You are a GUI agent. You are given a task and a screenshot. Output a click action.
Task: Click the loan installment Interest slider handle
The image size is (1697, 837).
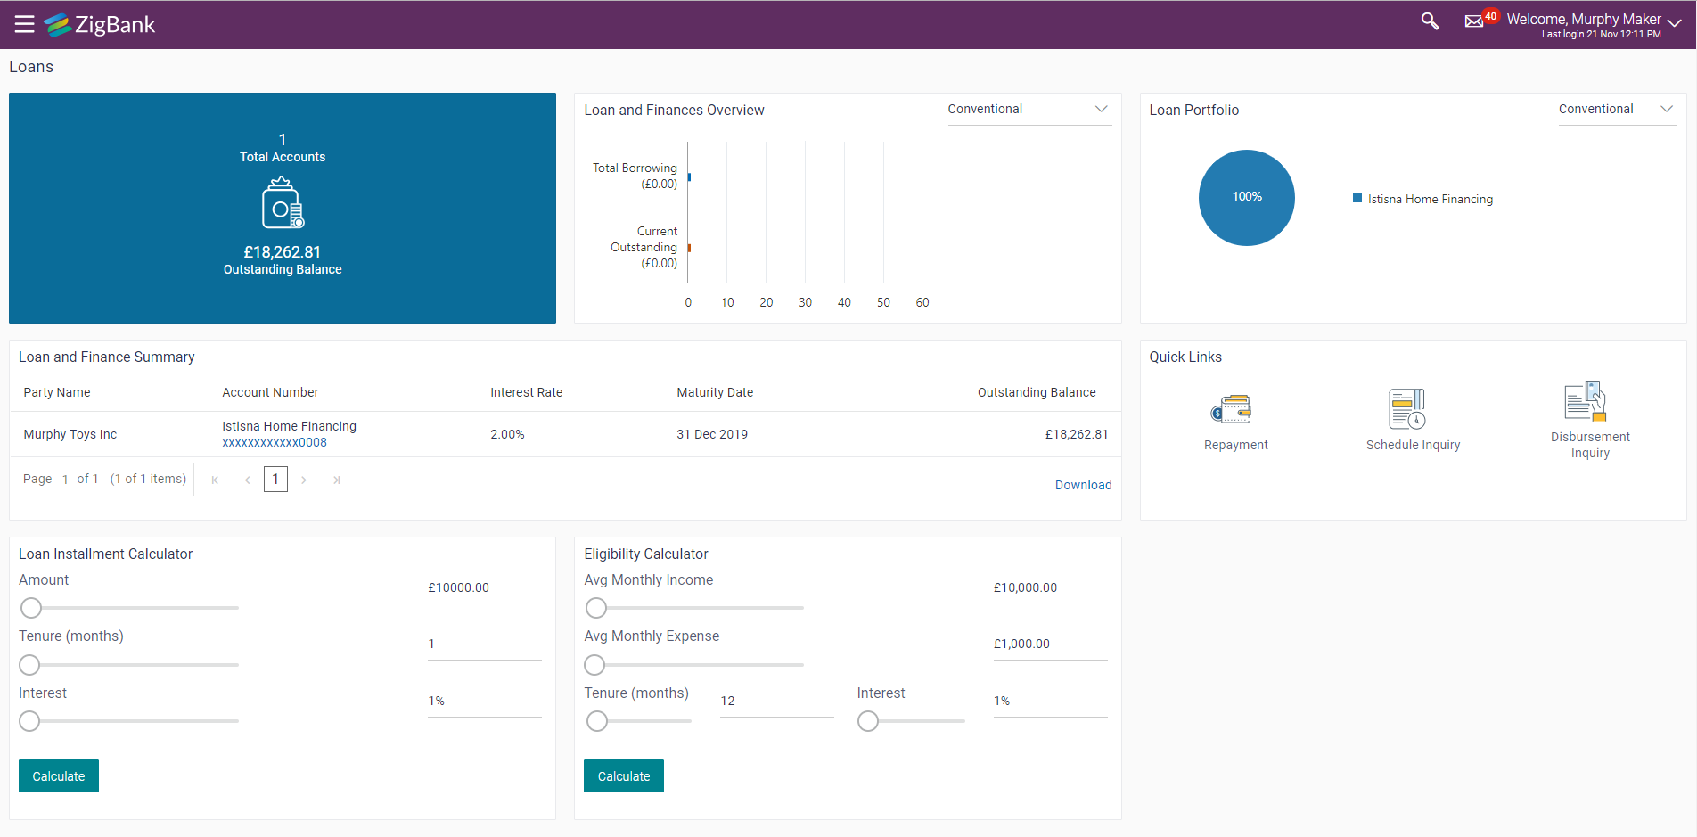(29, 721)
